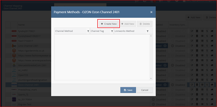The width and height of the screenshot is (217, 107).
Task: Select the Linio Channel 2301 row
Action: pyautogui.click(x=28, y=46)
